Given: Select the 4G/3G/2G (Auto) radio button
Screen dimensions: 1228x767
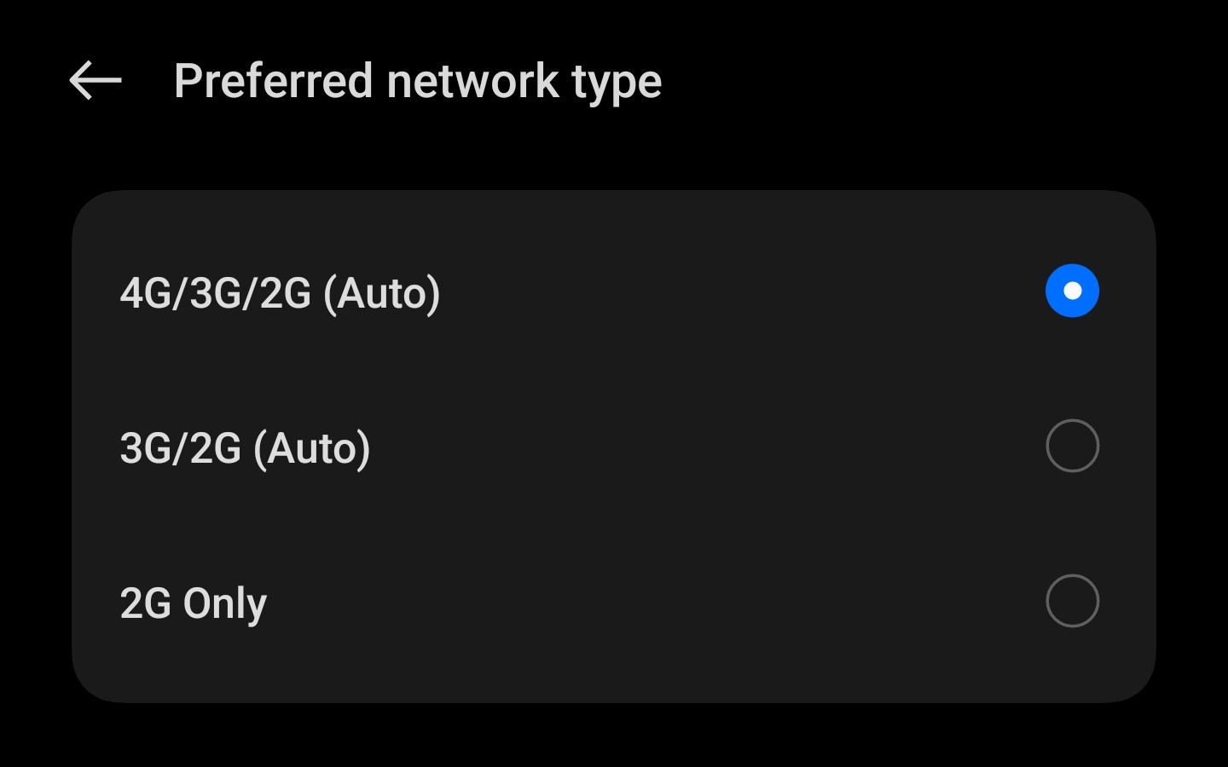Looking at the screenshot, I should coord(1072,291).
